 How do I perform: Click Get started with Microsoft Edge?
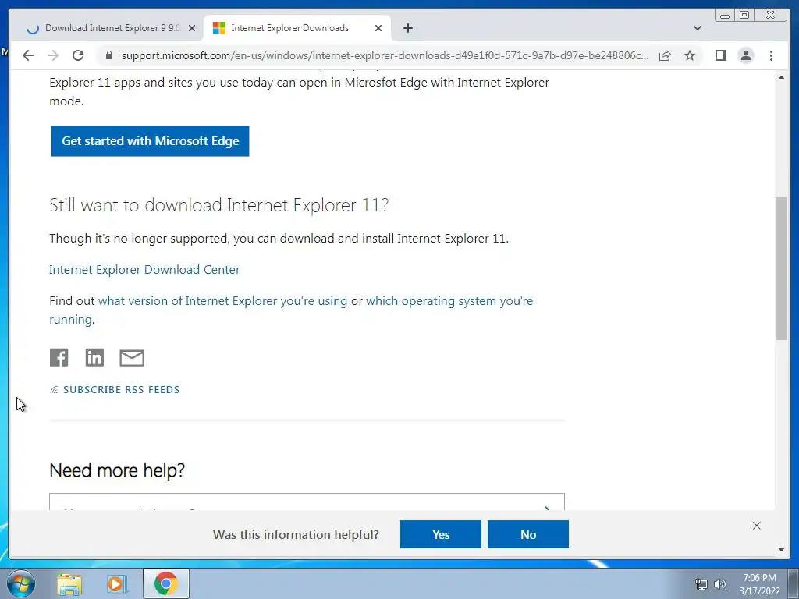[x=150, y=141]
